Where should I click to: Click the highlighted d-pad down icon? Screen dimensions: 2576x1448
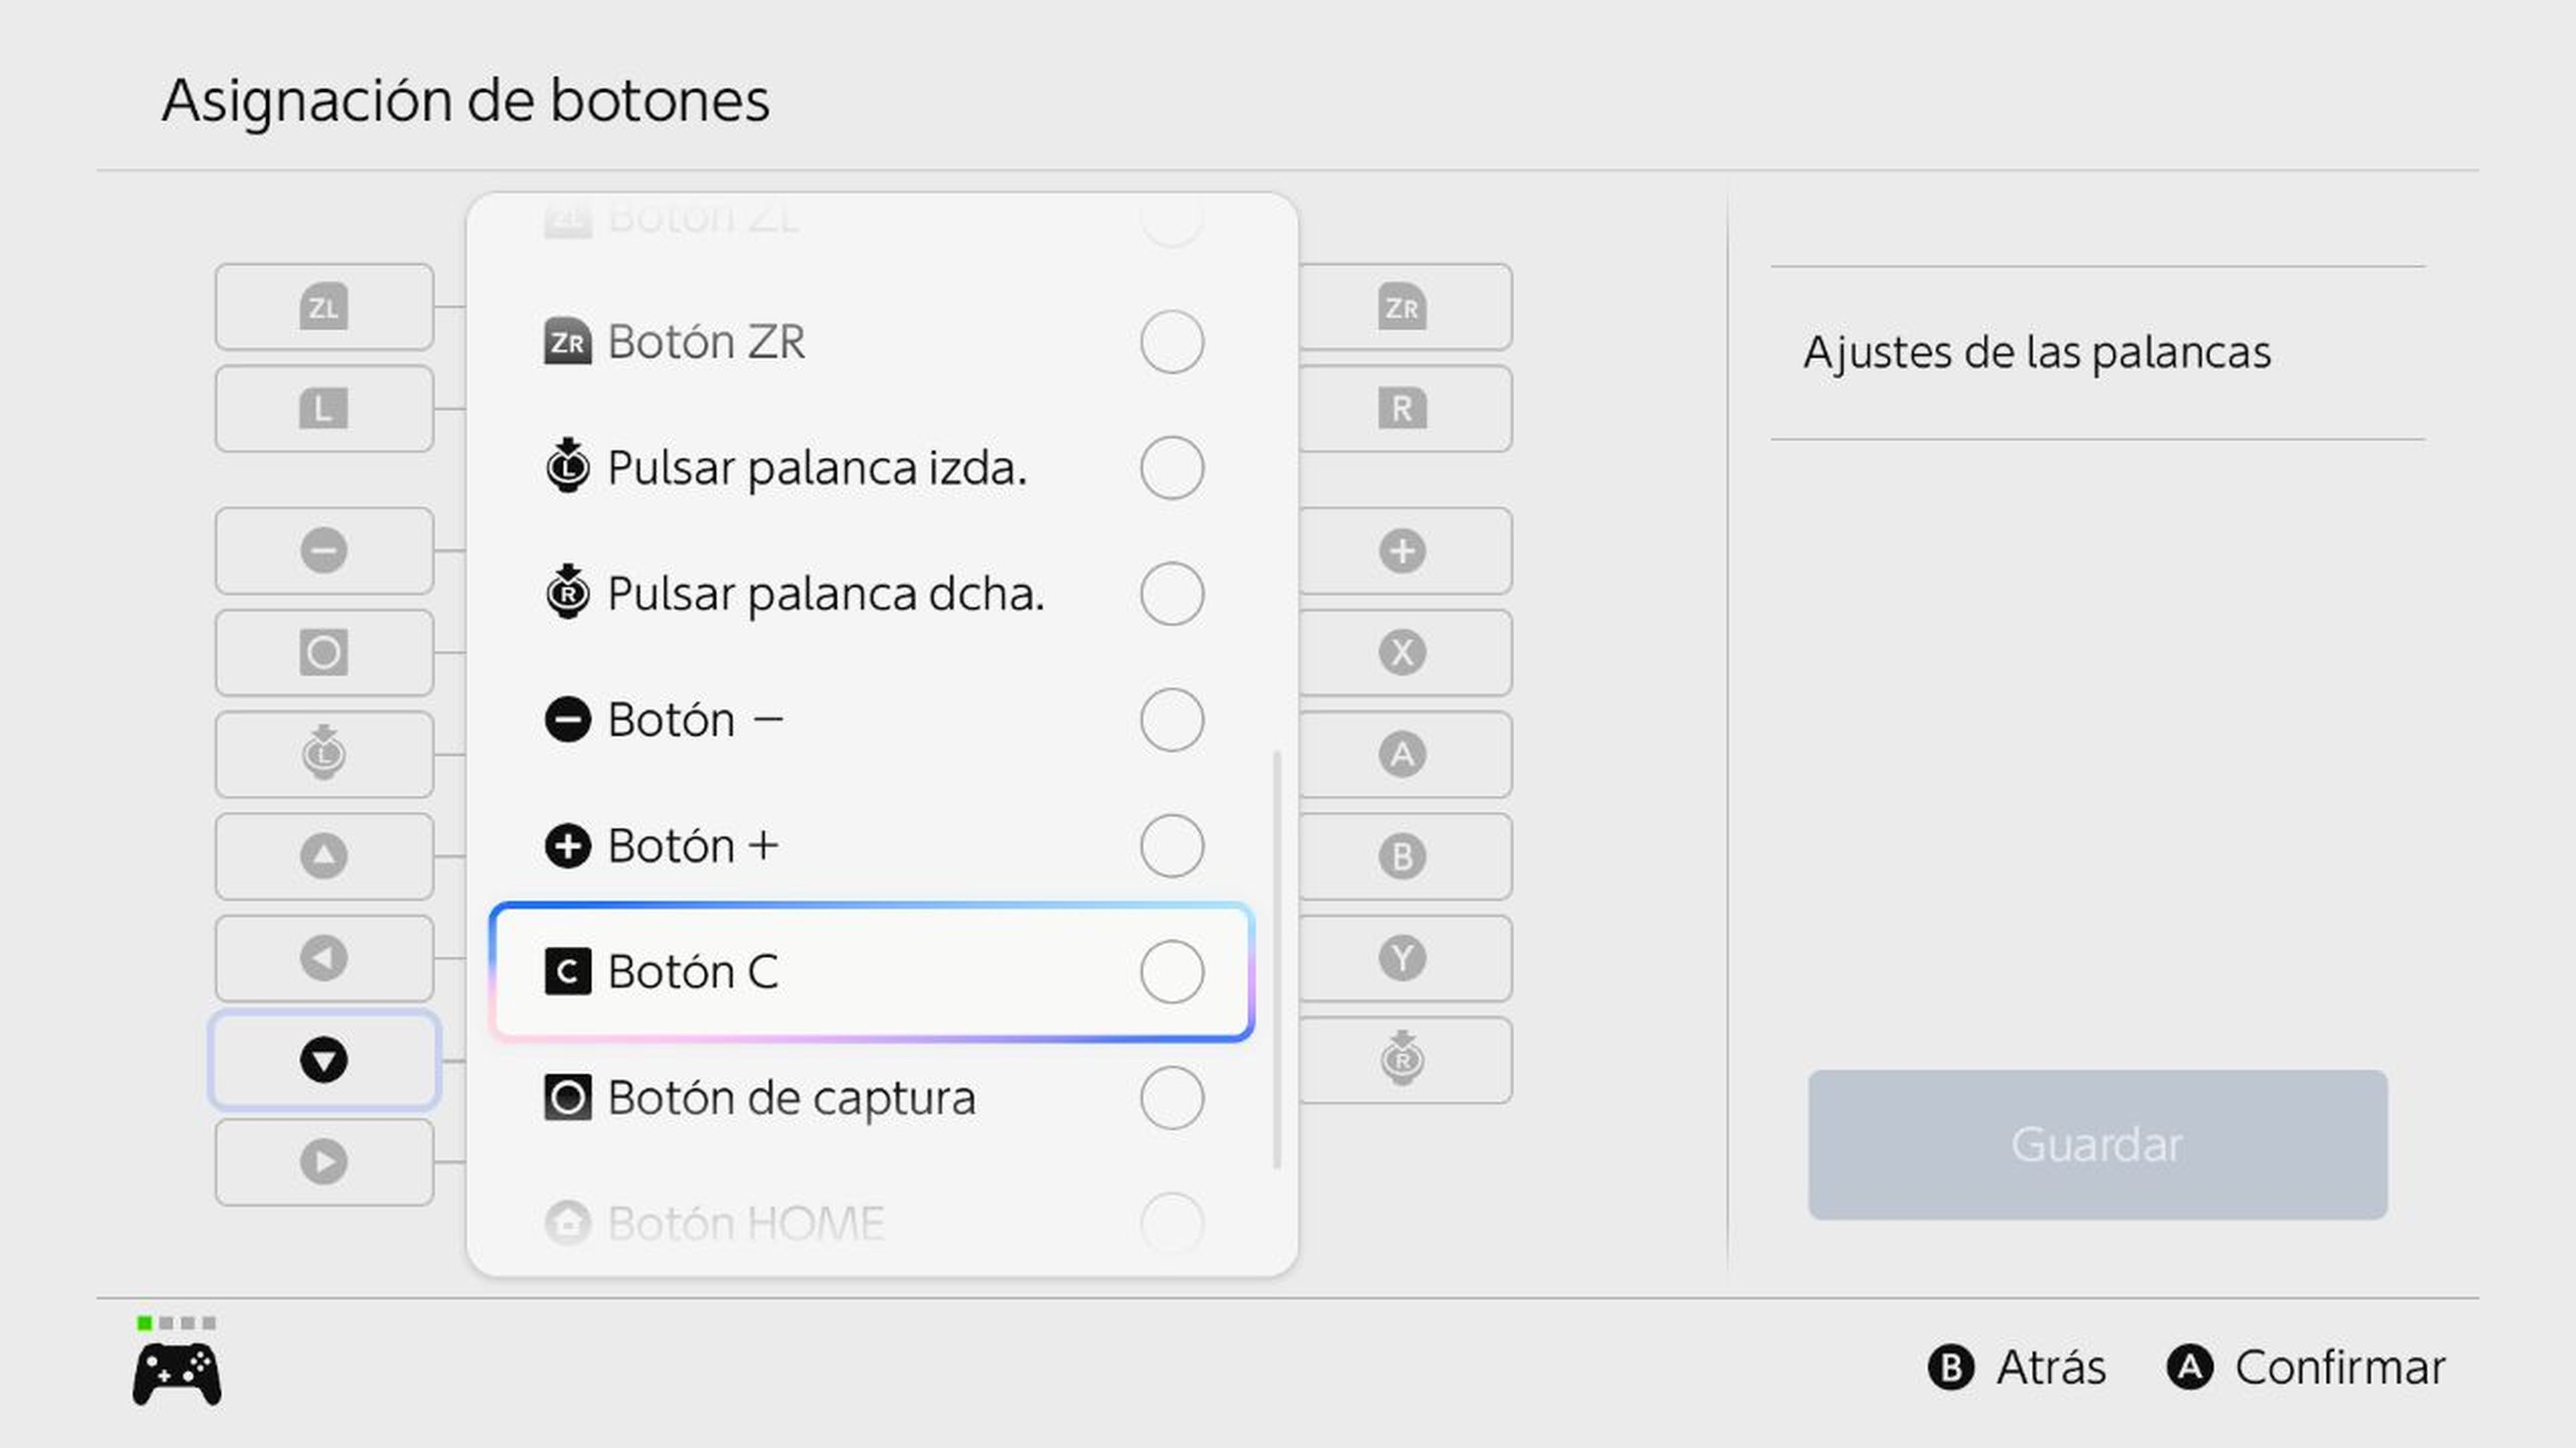tap(323, 1061)
